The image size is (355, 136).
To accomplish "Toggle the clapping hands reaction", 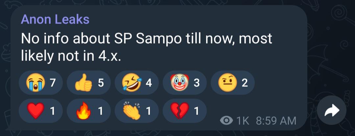I will 137,111.
